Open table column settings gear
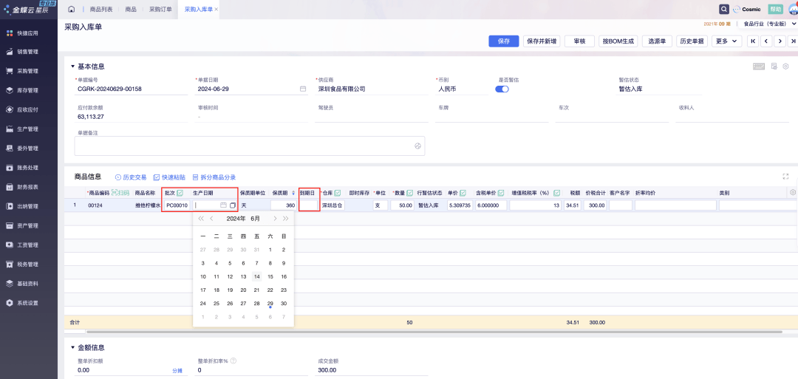798x379 pixels. [792, 192]
